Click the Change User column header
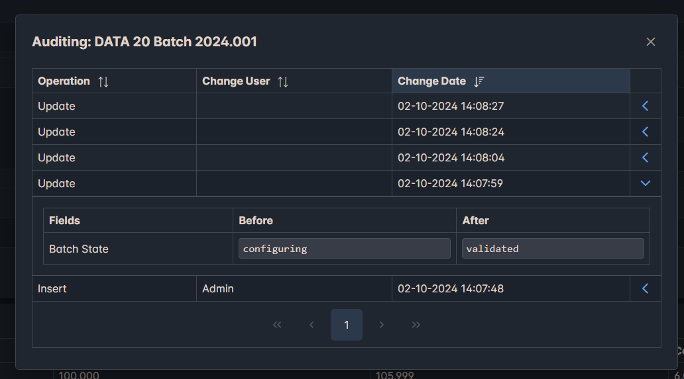The height and width of the screenshot is (379, 684). (x=236, y=81)
